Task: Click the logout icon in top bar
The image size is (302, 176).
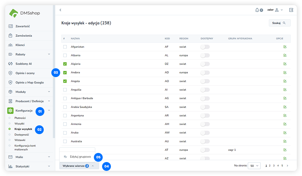Action: click(291, 10)
